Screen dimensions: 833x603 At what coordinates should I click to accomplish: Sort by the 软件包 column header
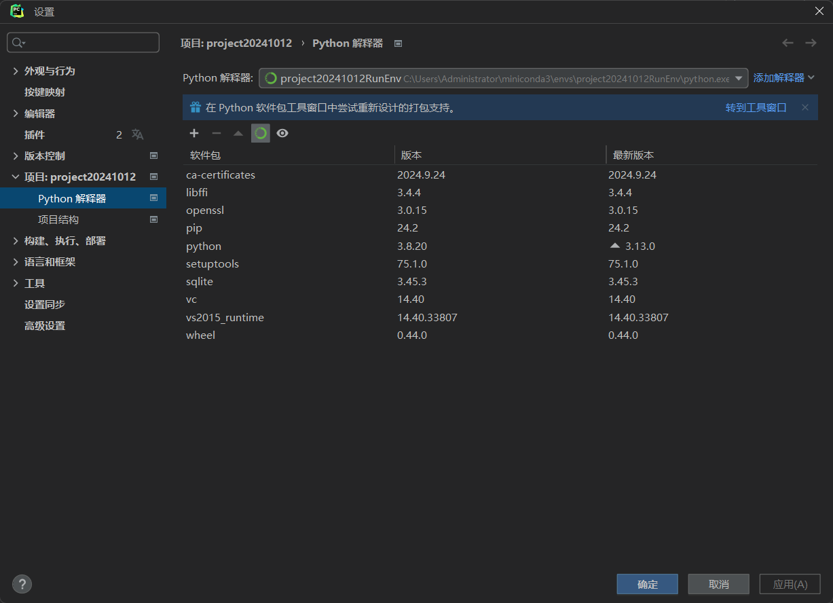click(289, 155)
